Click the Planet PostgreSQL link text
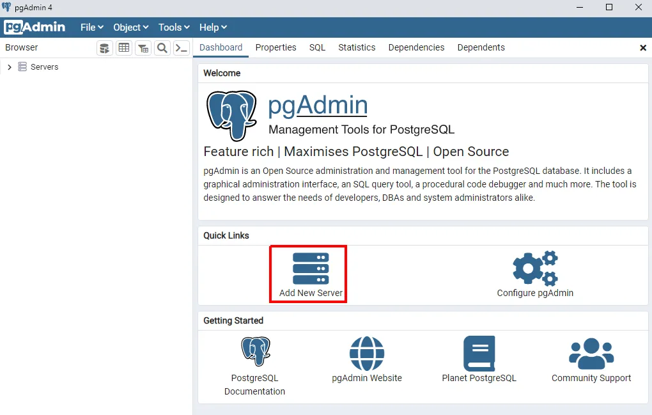 [479, 378]
